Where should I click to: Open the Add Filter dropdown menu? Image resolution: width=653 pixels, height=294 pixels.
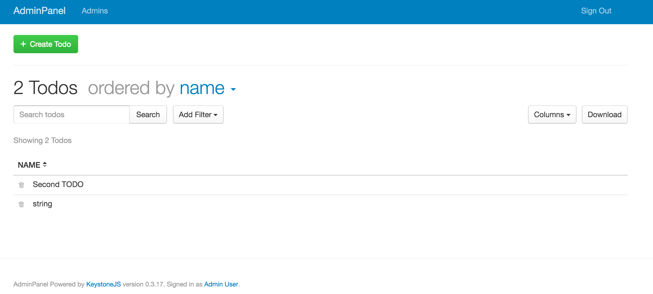coord(198,114)
